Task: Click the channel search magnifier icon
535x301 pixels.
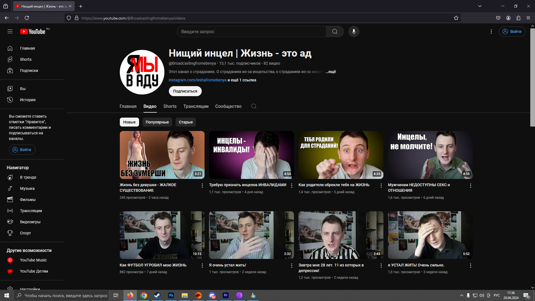Action: 254,106
